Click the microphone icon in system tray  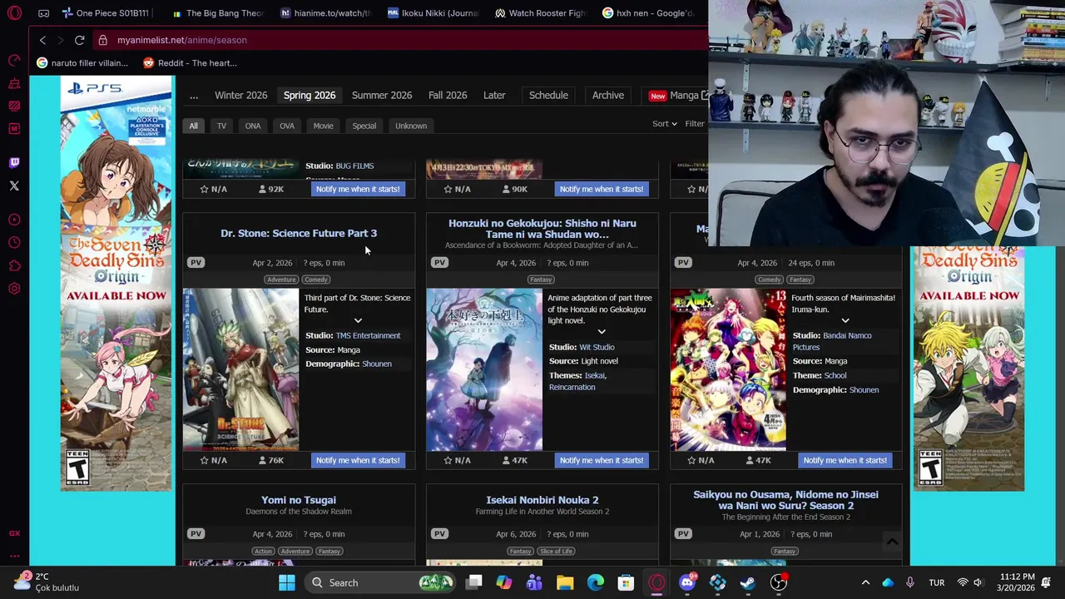(910, 582)
